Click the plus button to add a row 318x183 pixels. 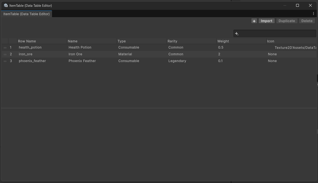click(x=254, y=21)
